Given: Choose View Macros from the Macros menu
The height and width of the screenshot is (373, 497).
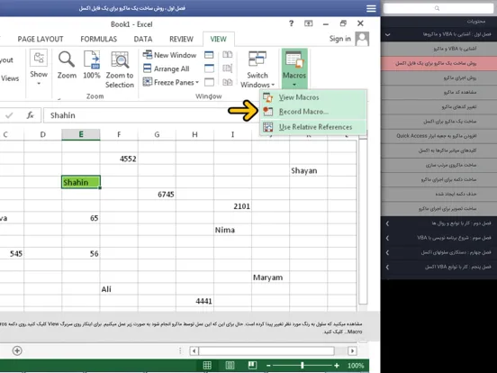Looking at the screenshot, I should (313, 97).
